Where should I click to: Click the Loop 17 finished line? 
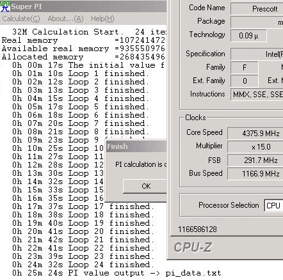(x=83, y=206)
